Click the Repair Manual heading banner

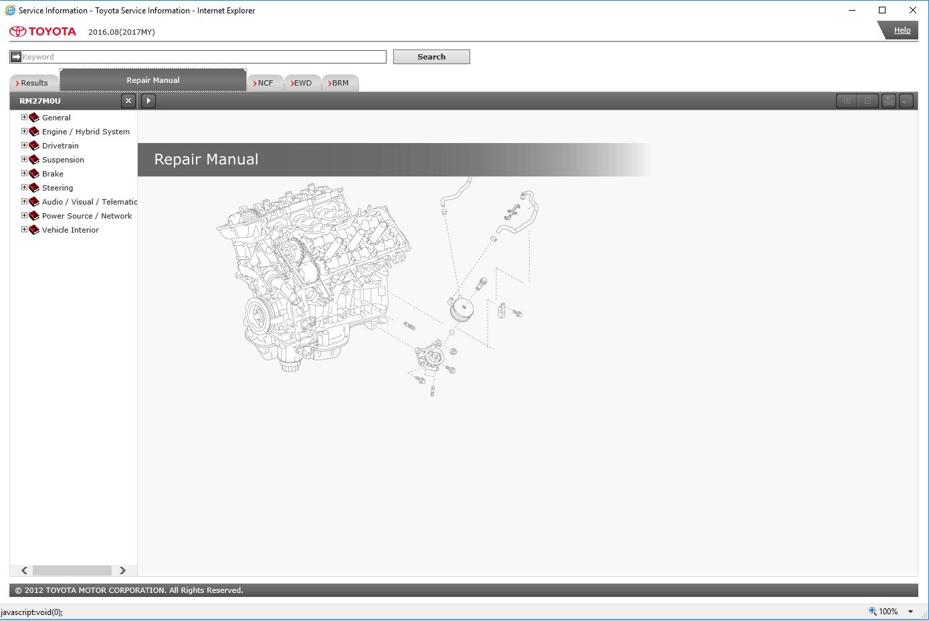(395, 160)
